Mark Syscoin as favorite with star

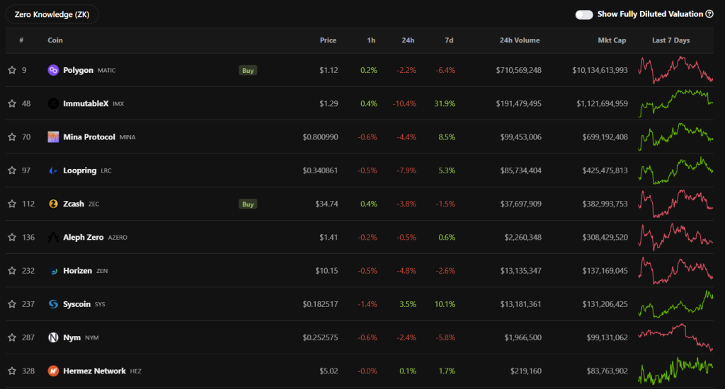click(x=12, y=304)
